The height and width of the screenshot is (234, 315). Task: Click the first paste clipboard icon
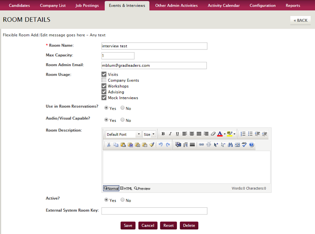click(x=123, y=145)
